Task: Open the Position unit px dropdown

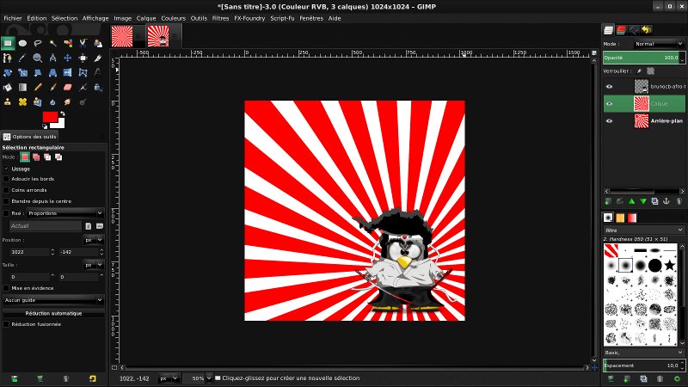Action: tap(94, 240)
